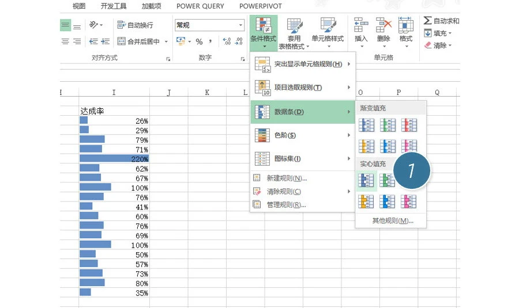Select the cell showing 220%
Screen dimensions: 519x308
tap(114, 159)
